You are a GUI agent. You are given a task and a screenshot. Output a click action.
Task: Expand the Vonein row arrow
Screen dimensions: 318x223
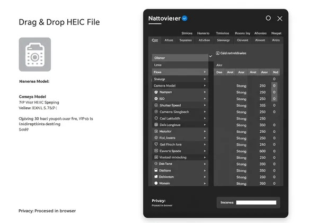(x=205, y=183)
